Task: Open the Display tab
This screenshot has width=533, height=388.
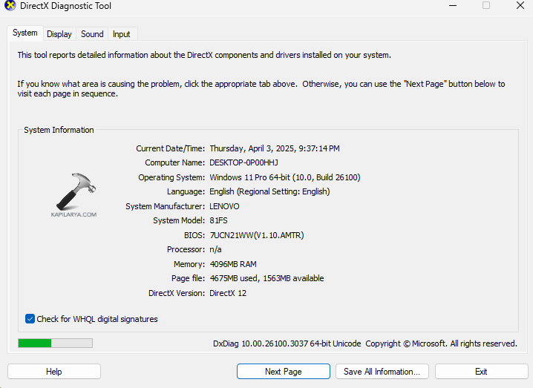Action: click(x=59, y=34)
